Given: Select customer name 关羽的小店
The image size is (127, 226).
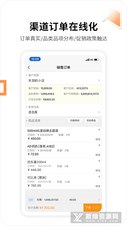Looking at the screenshot, I should click(x=36, y=81).
